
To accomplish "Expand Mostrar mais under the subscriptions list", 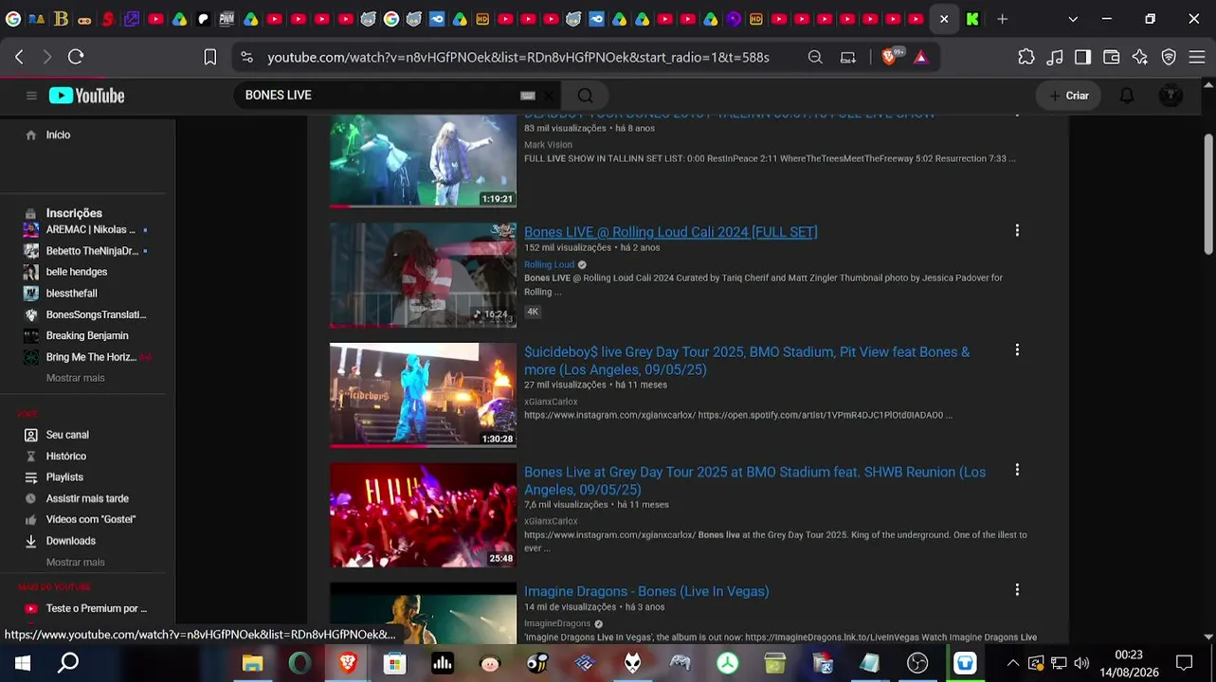I will pos(76,378).
